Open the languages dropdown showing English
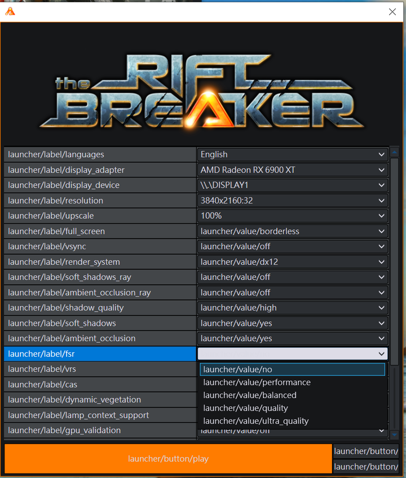Viewport: 406px width, 478px height. [x=293, y=154]
